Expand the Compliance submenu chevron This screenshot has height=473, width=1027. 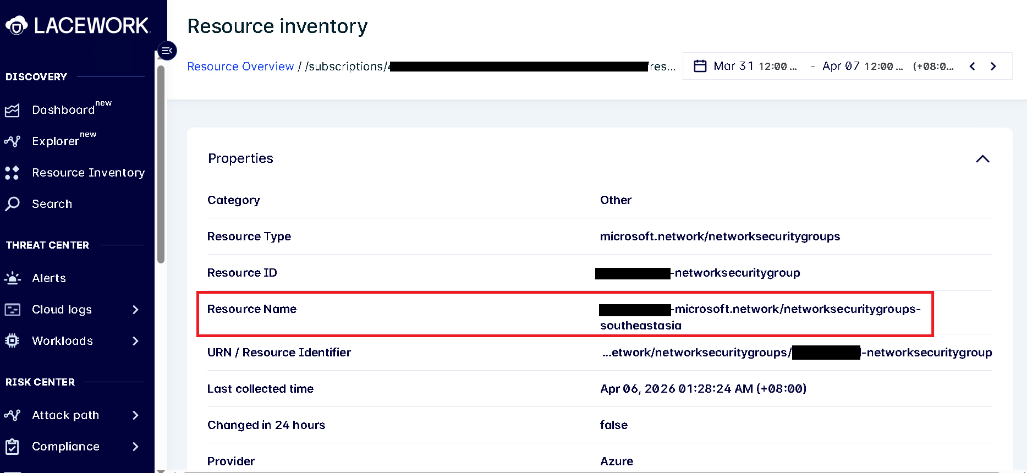(x=135, y=447)
